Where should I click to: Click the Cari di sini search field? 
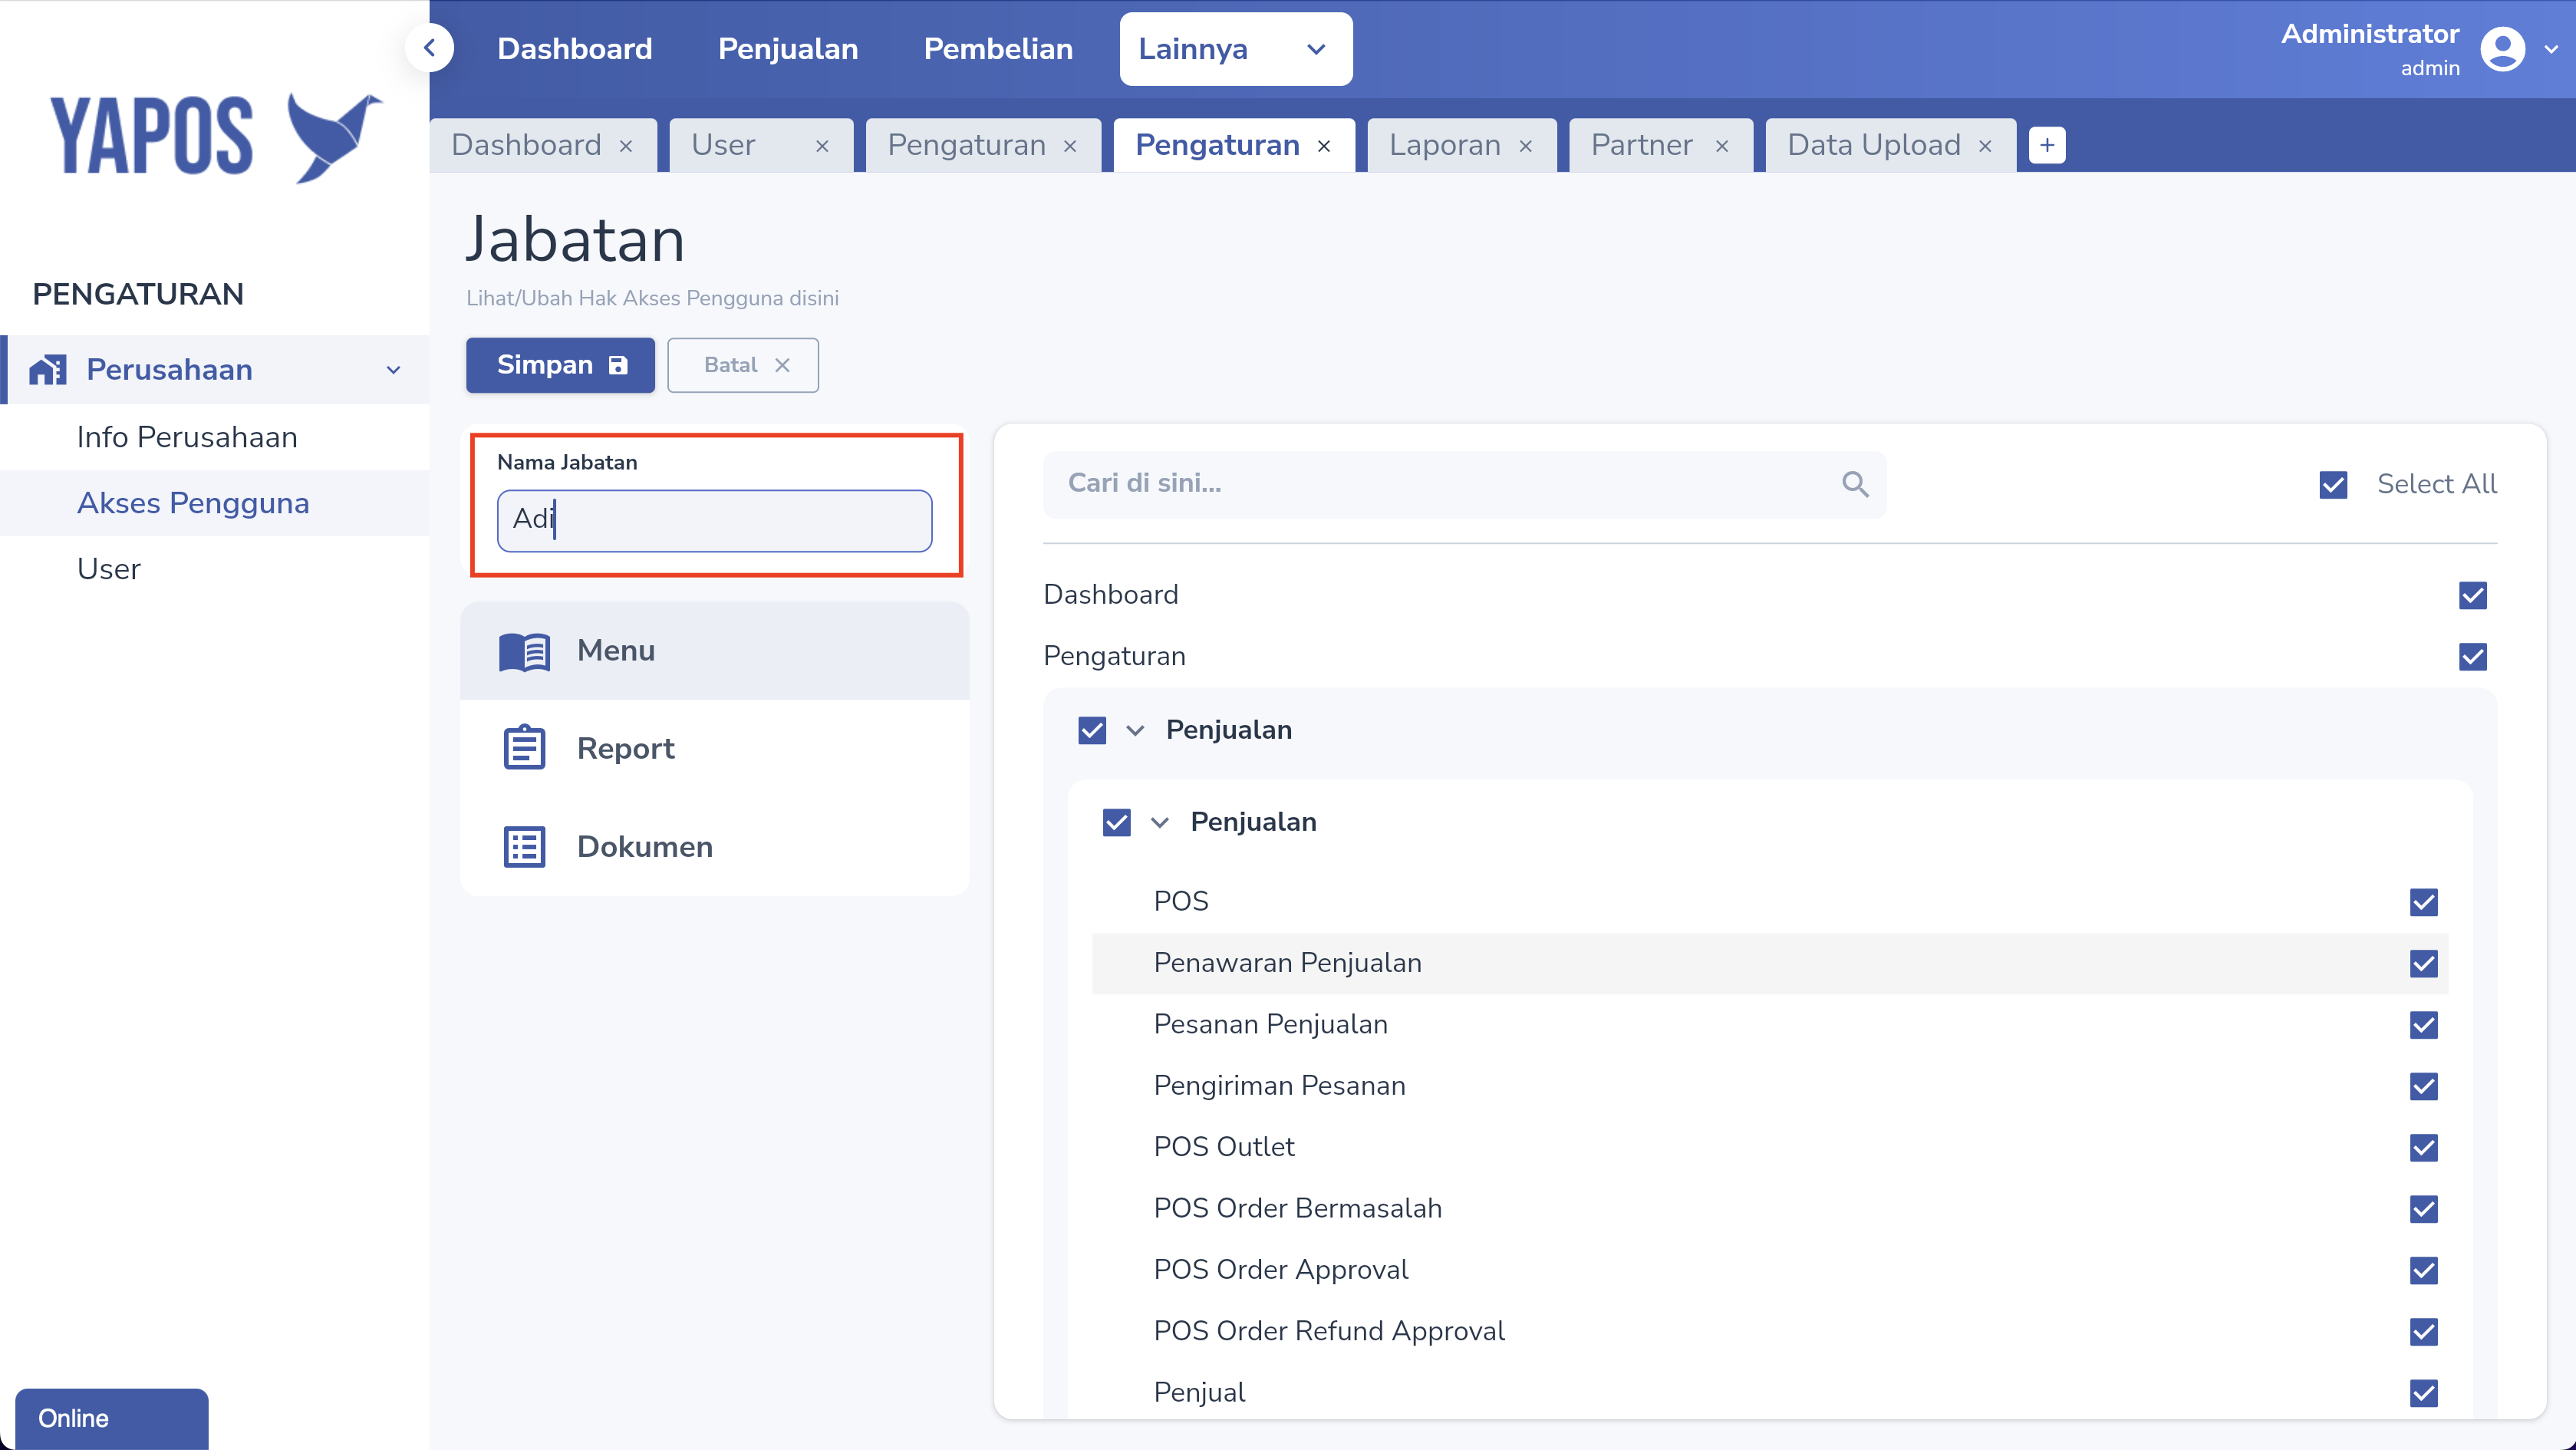1464,484
